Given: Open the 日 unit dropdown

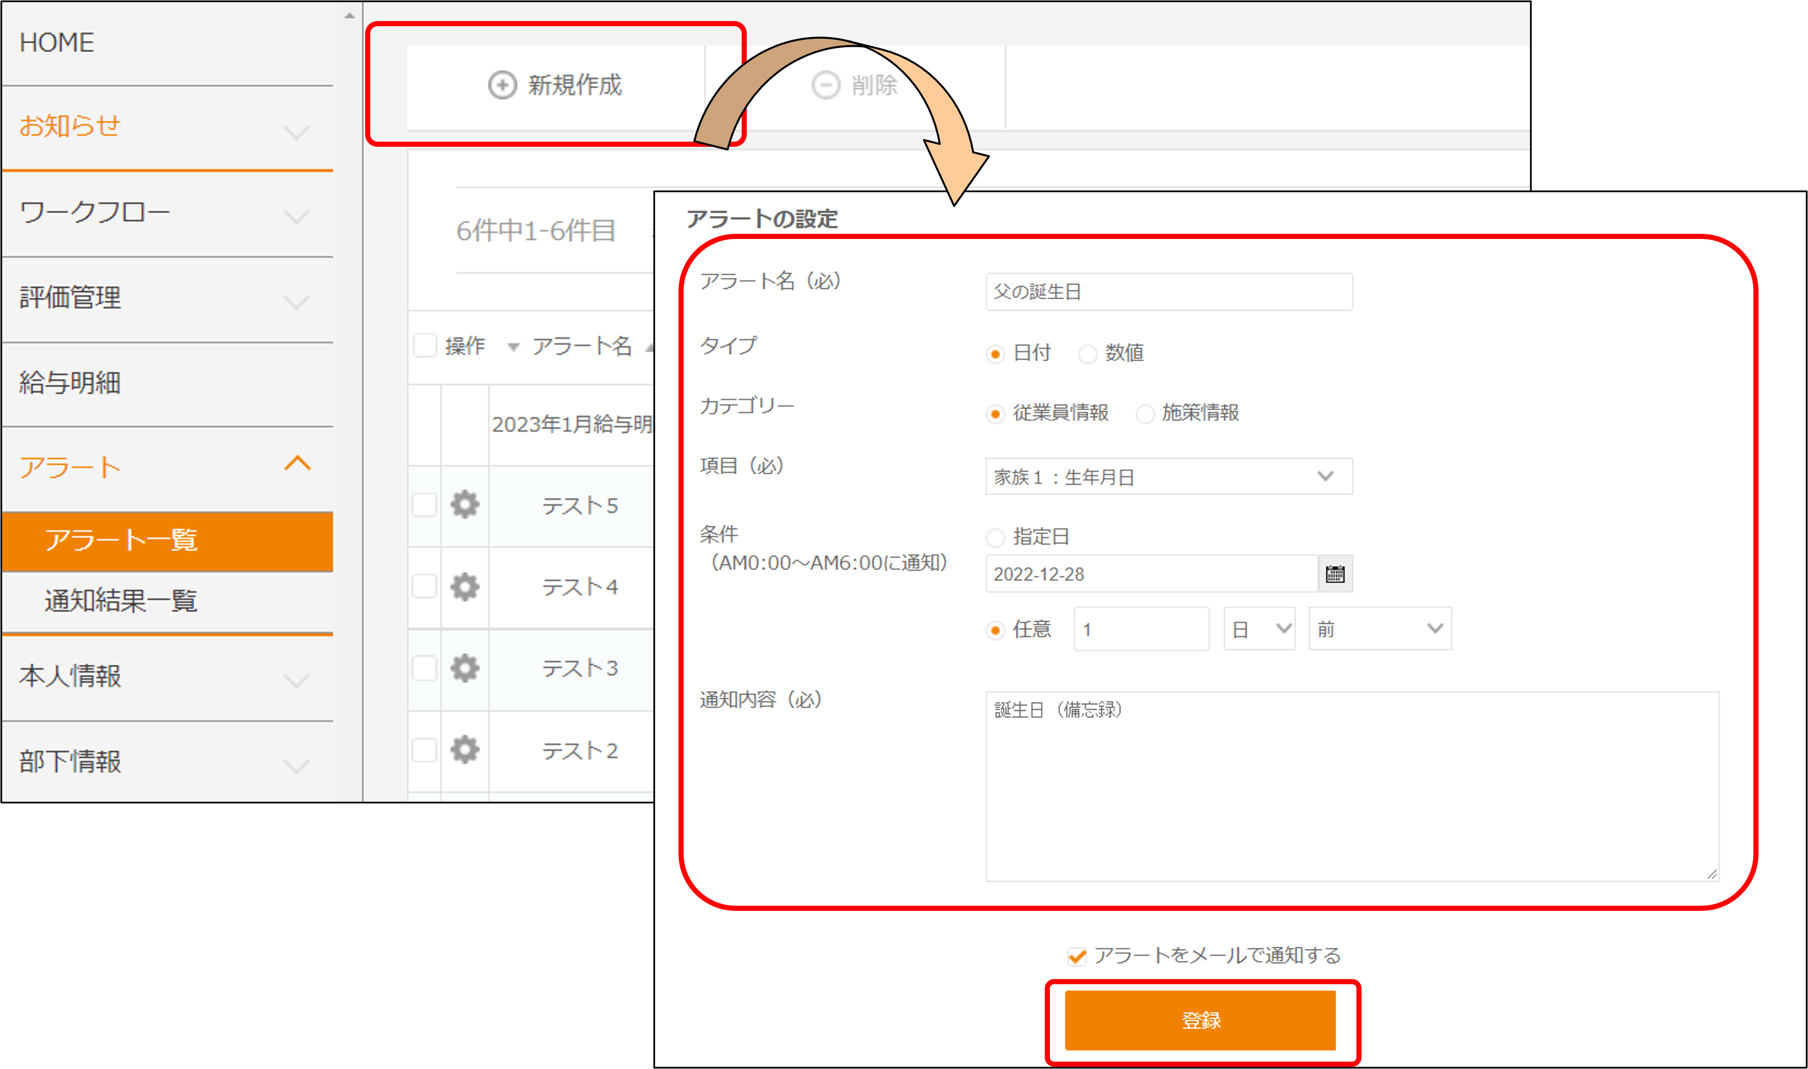Looking at the screenshot, I should [1259, 629].
